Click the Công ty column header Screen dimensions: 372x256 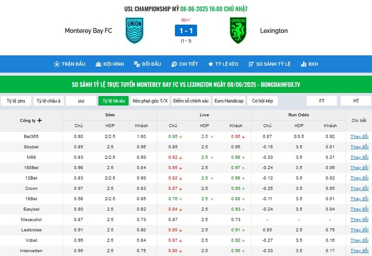coord(31,120)
